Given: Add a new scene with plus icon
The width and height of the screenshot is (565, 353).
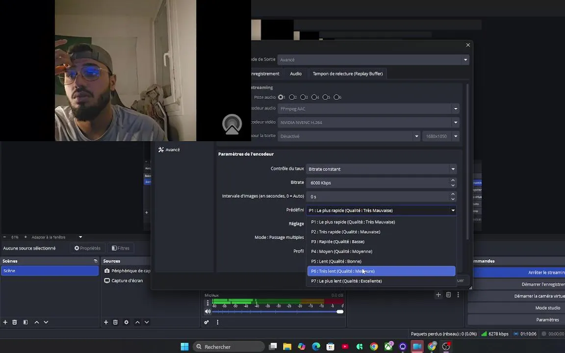Looking at the screenshot, I should pyautogui.click(x=5, y=323).
